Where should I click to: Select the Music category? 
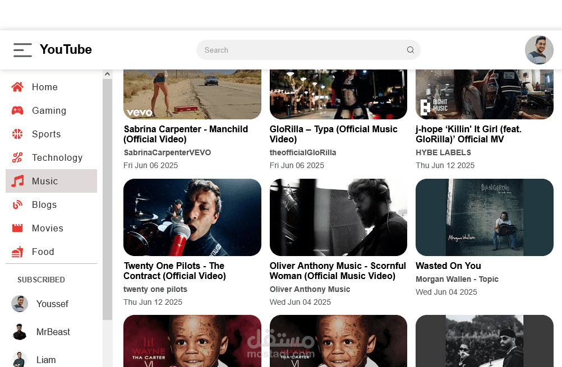[51, 181]
